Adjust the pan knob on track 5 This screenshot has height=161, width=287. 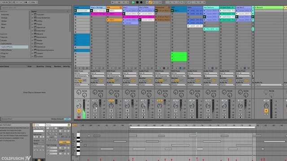[143, 106]
